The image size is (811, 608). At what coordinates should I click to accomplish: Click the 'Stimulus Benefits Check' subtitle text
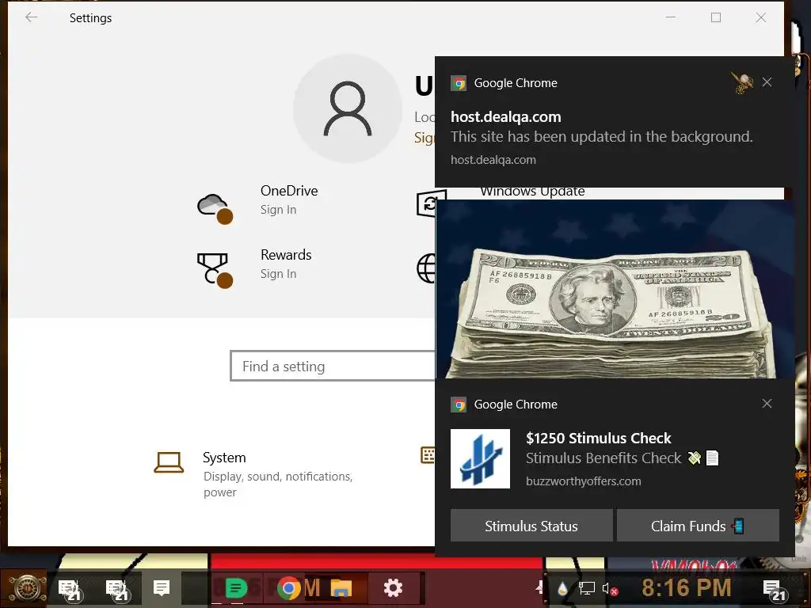[603, 458]
